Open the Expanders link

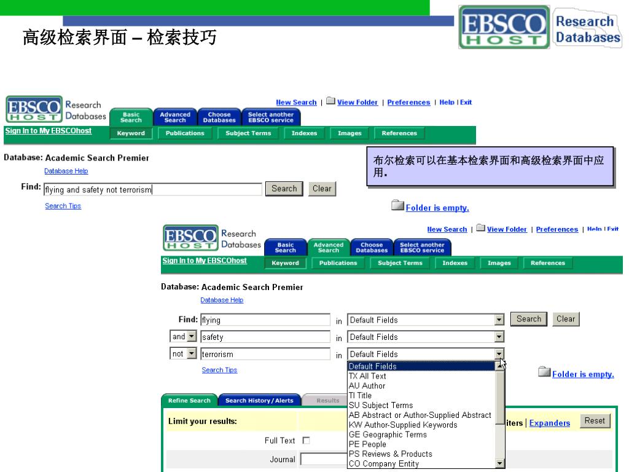point(550,423)
